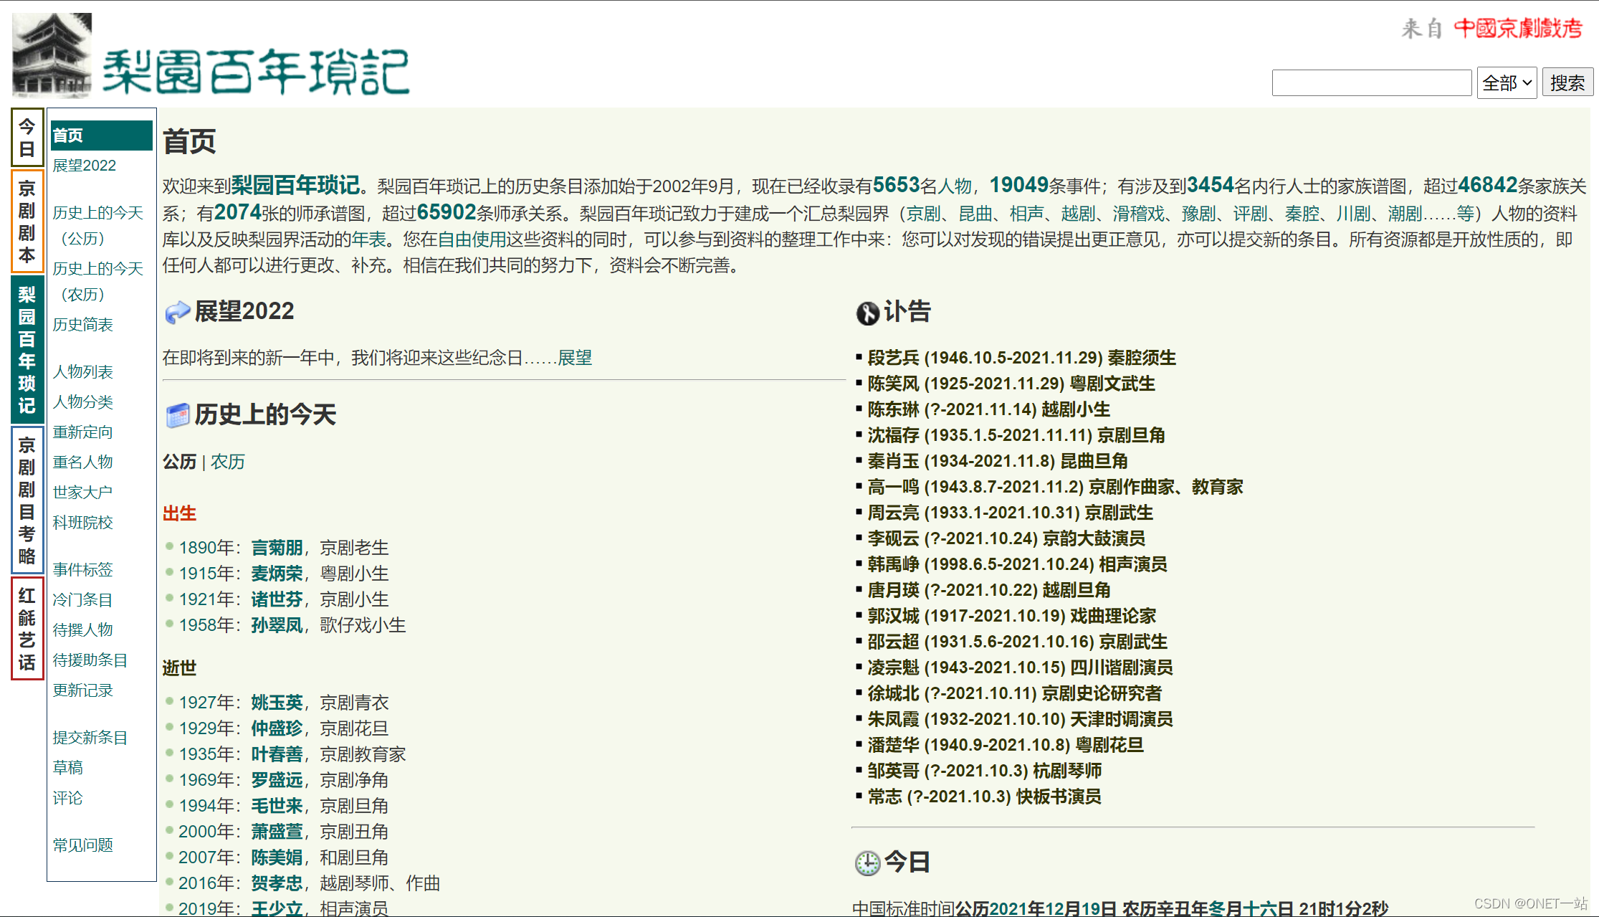Expand the 全部 search category dropdown
1599x917 pixels.
pyautogui.click(x=1507, y=83)
